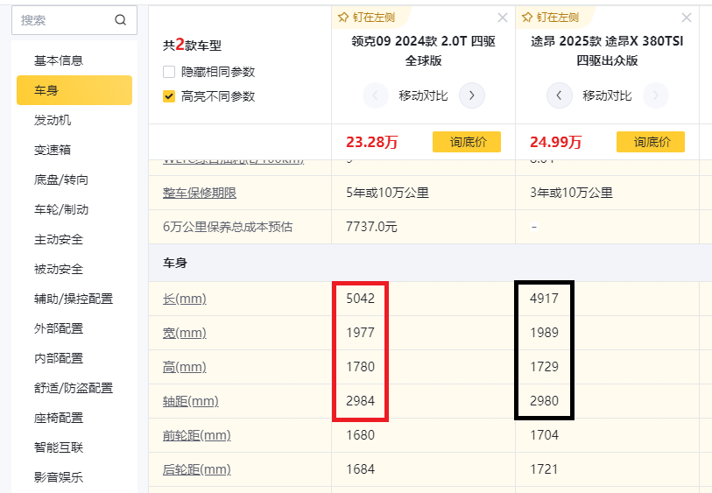Click 车身 section header row

point(430,263)
